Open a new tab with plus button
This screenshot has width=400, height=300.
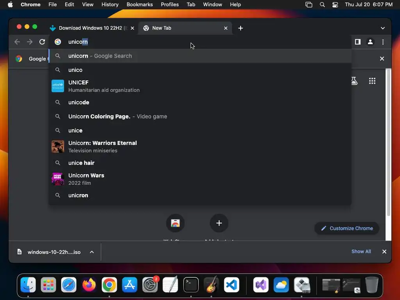(x=241, y=28)
